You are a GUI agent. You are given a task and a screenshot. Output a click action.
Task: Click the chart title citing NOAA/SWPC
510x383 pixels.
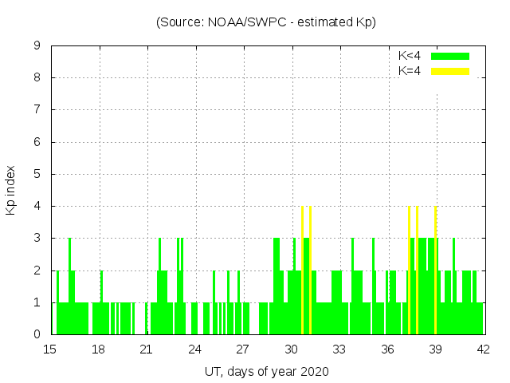coord(266,22)
